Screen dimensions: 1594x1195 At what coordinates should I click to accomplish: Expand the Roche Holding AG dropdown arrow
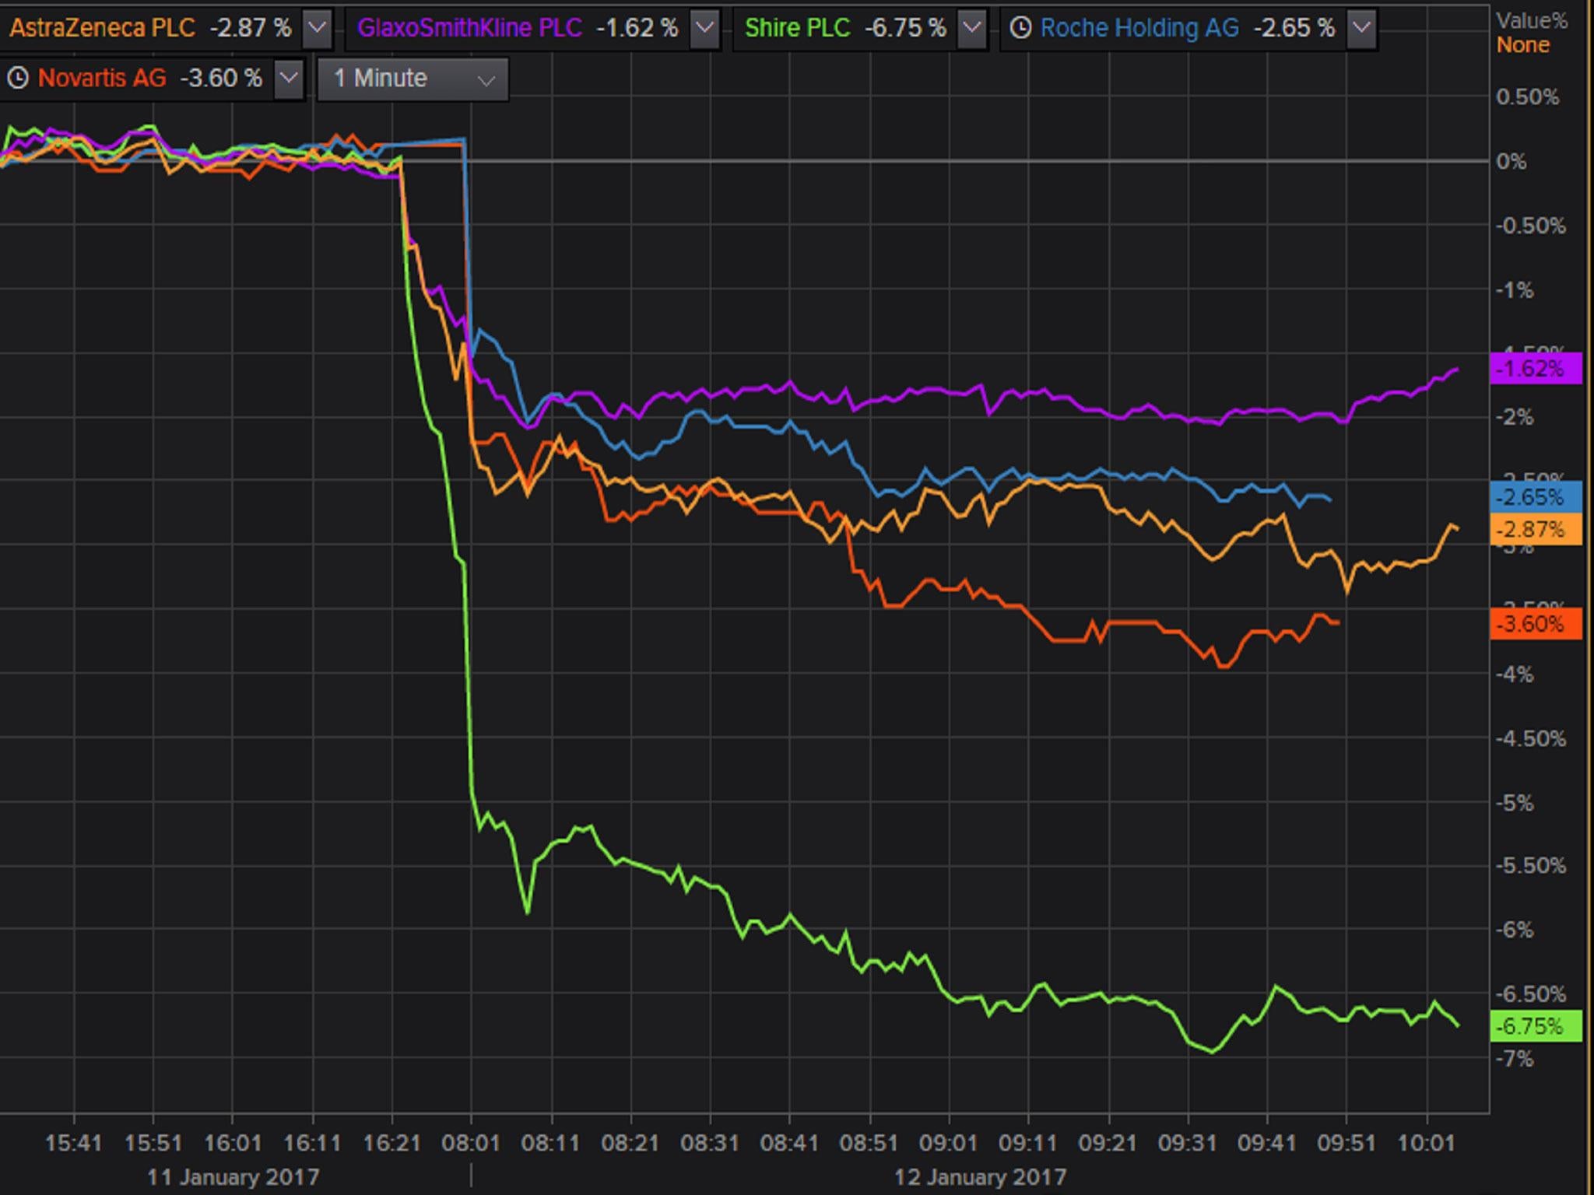coord(1361,29)
